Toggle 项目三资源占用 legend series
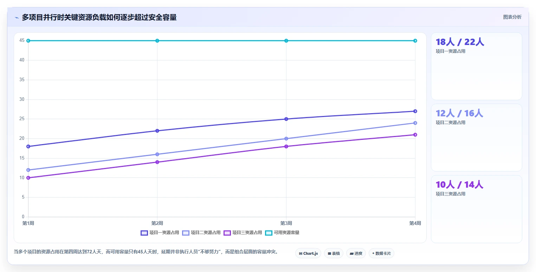The image size is (536, 272). pyautogui.click(x=243, y=233)
